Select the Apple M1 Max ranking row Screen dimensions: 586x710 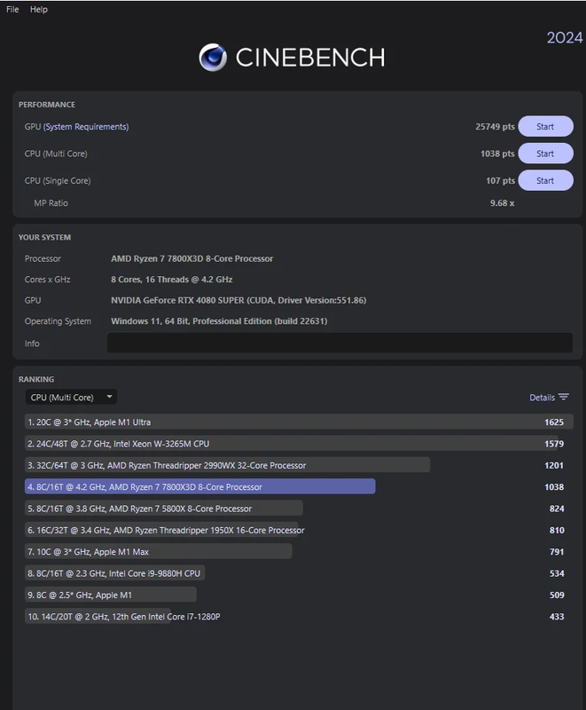click(299, 551)
